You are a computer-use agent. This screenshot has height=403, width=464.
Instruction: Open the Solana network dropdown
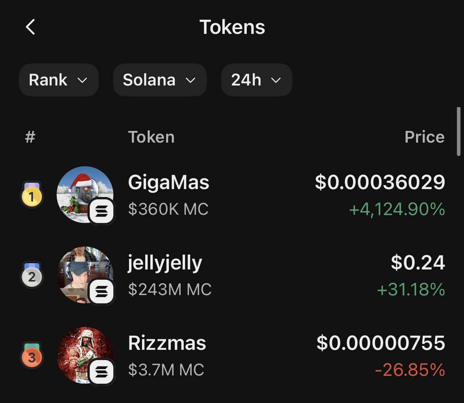pos(159,80)
